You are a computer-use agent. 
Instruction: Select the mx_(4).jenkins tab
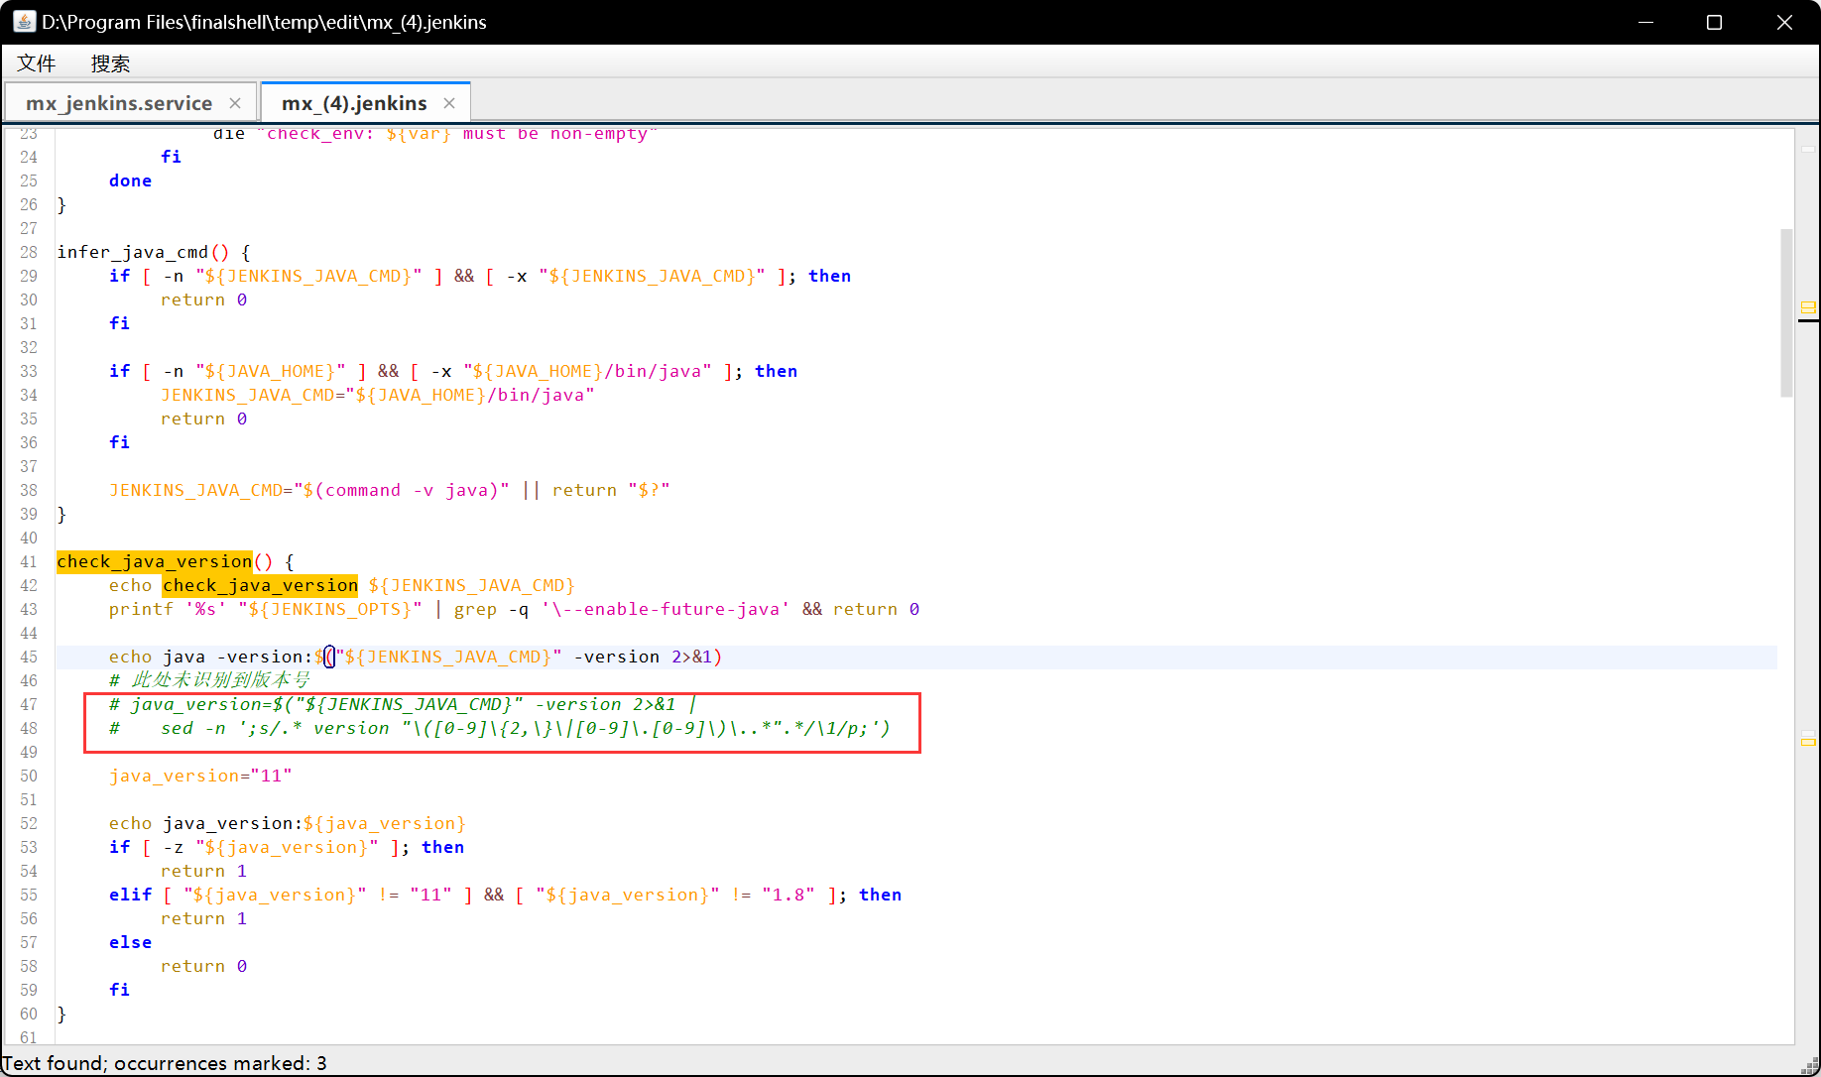tap(353, 101)
